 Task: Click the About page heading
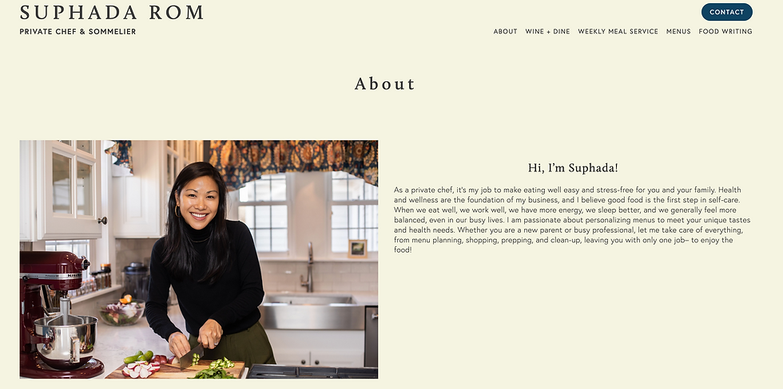point(384,84)
